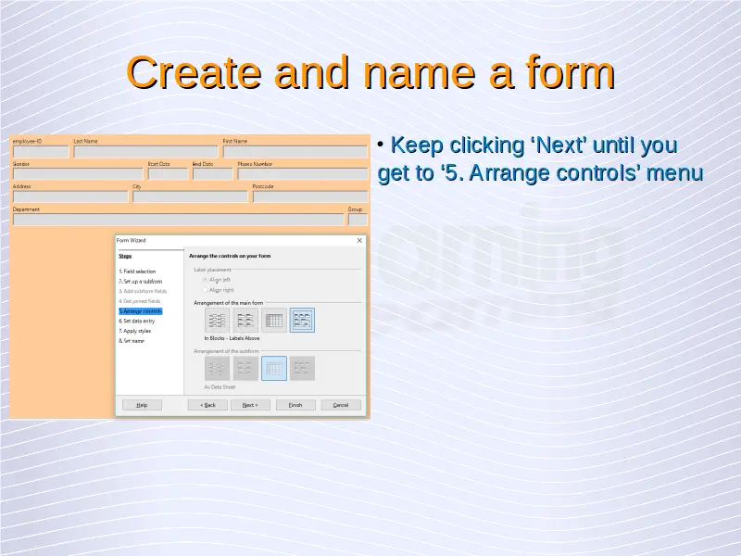This screenshot has width=741, height=556.
Task: Cancel the Form Wizard dialog
Action: (341, 405)
